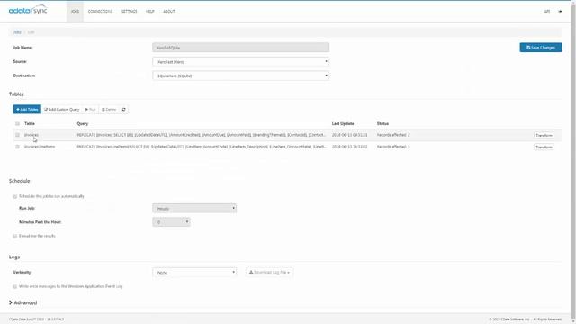Check the Invoices table row checkbox
The image size is (576, 324).
click(x=17, y=135)
